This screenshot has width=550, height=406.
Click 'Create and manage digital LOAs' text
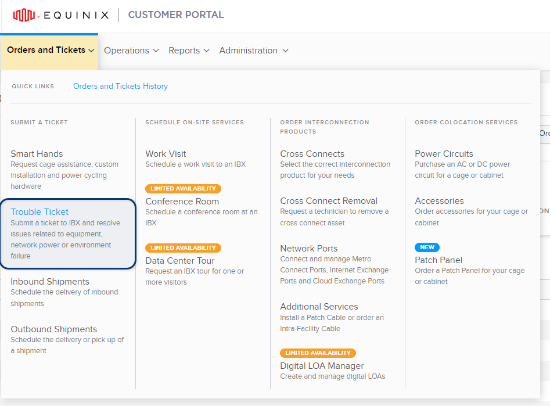point(333,376)
